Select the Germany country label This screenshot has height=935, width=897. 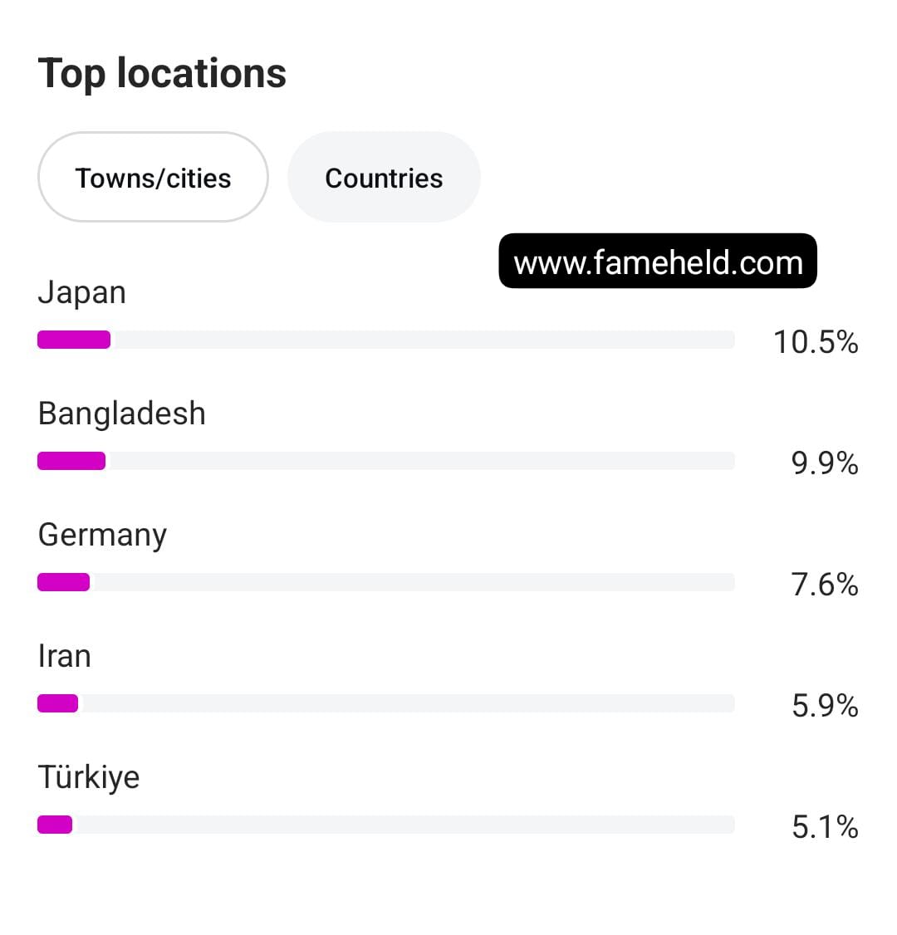[x=103, y=535]
